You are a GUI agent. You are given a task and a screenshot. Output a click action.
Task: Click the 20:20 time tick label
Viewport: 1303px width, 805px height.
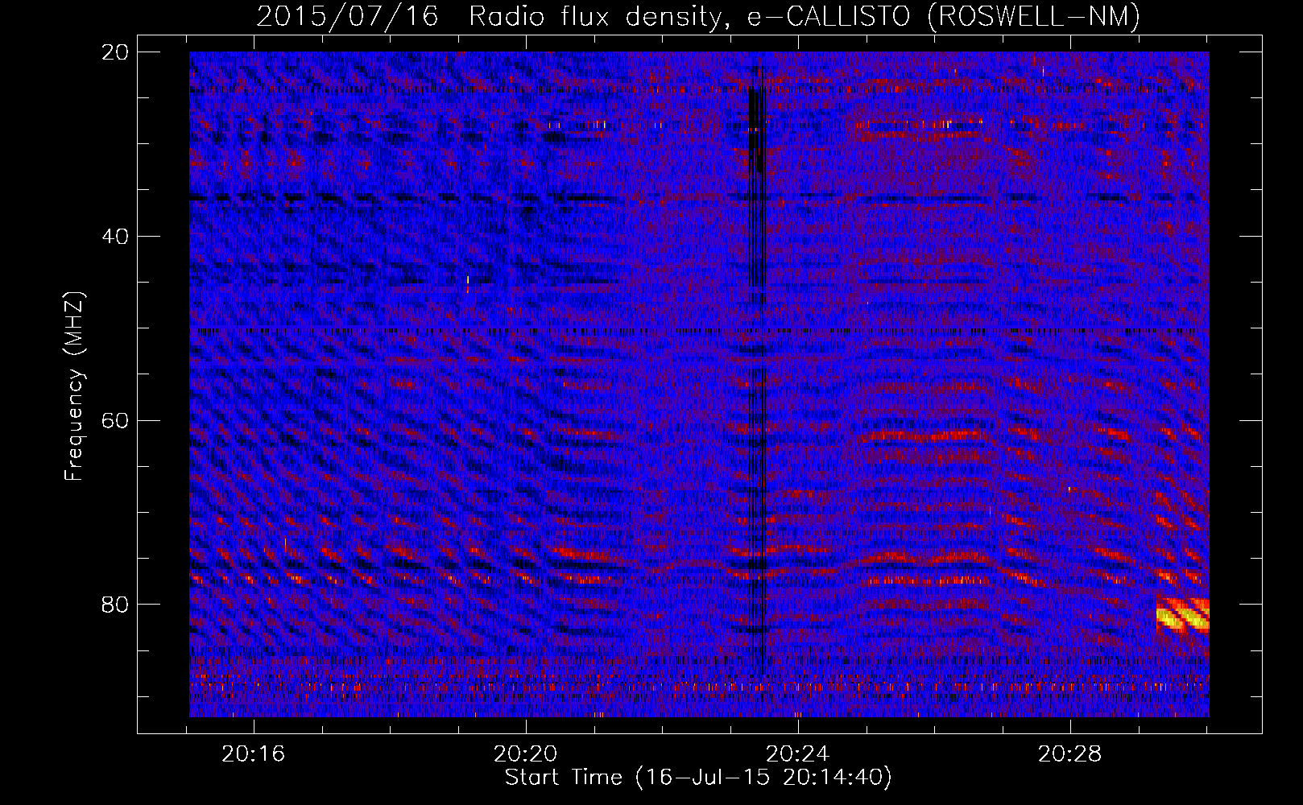[x=526, y=754]
